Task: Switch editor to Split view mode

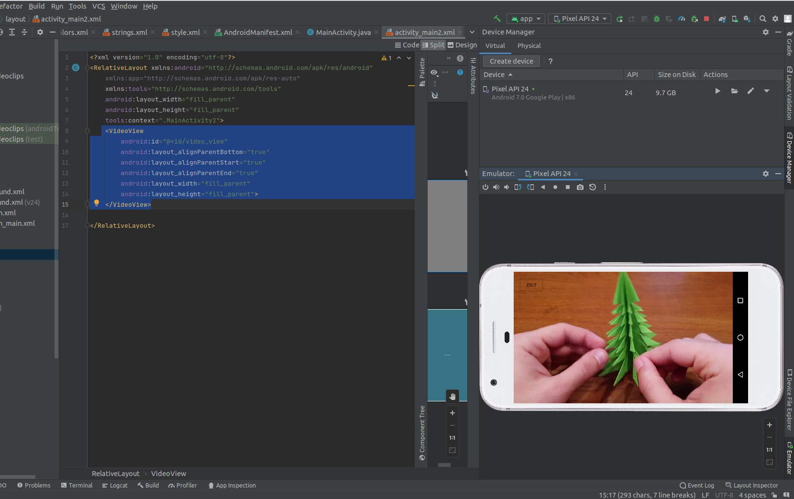Action: click(x=433, y=45)
